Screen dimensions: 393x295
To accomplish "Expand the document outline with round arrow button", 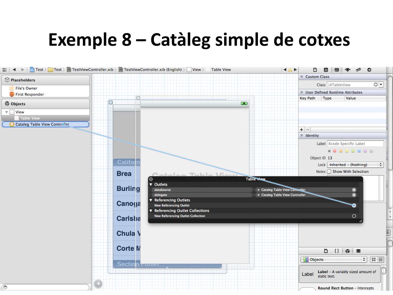I will 98,283.
